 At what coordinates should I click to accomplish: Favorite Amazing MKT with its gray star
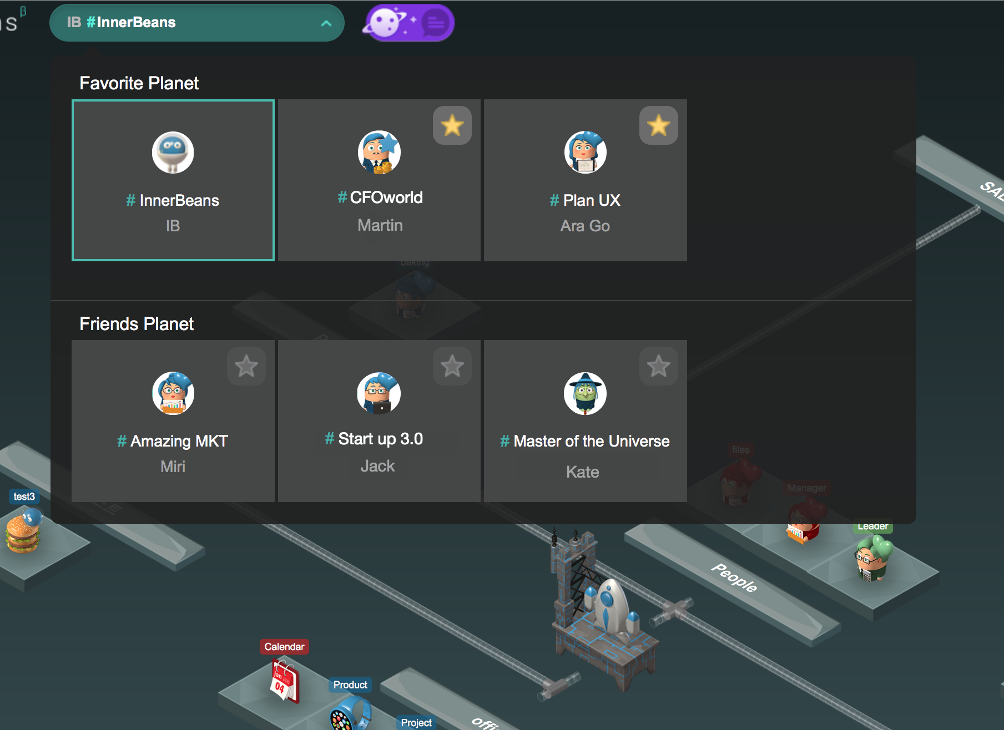coord(246,366)
